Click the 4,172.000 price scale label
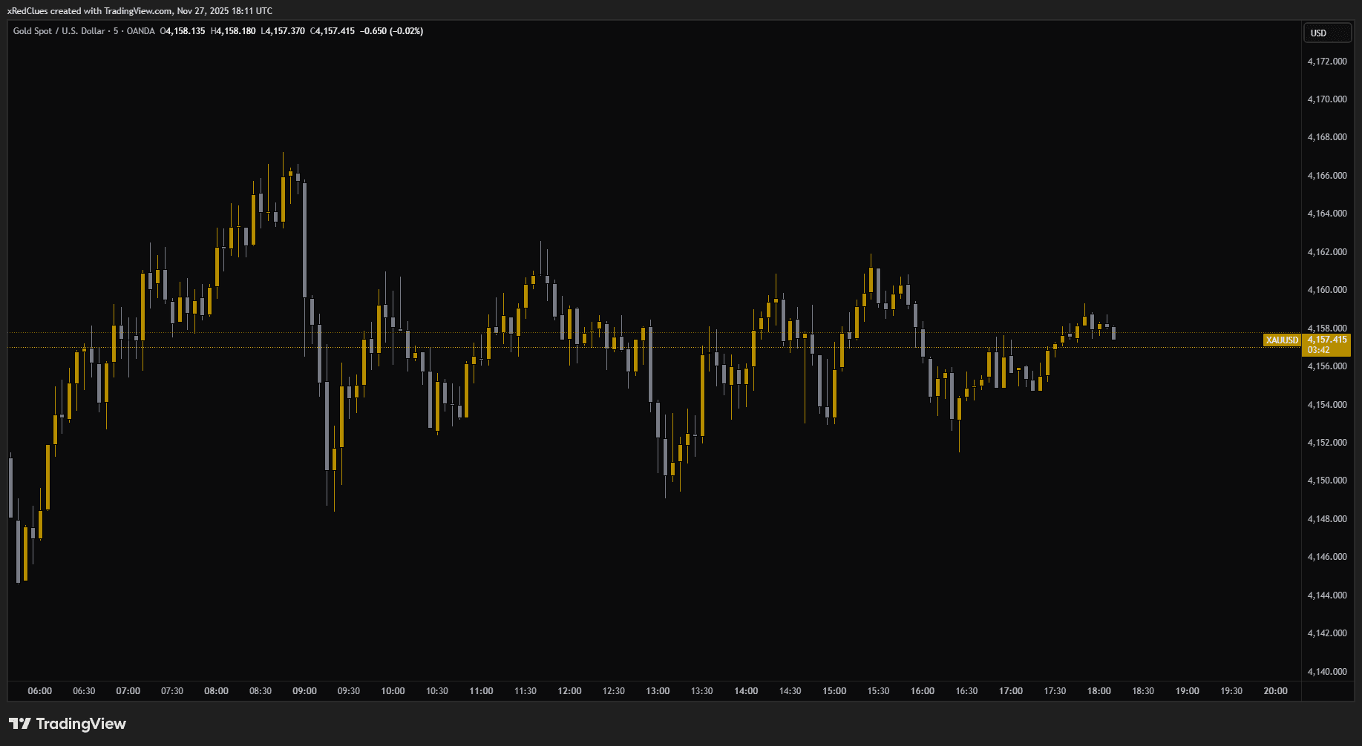 click(1326, 61)
